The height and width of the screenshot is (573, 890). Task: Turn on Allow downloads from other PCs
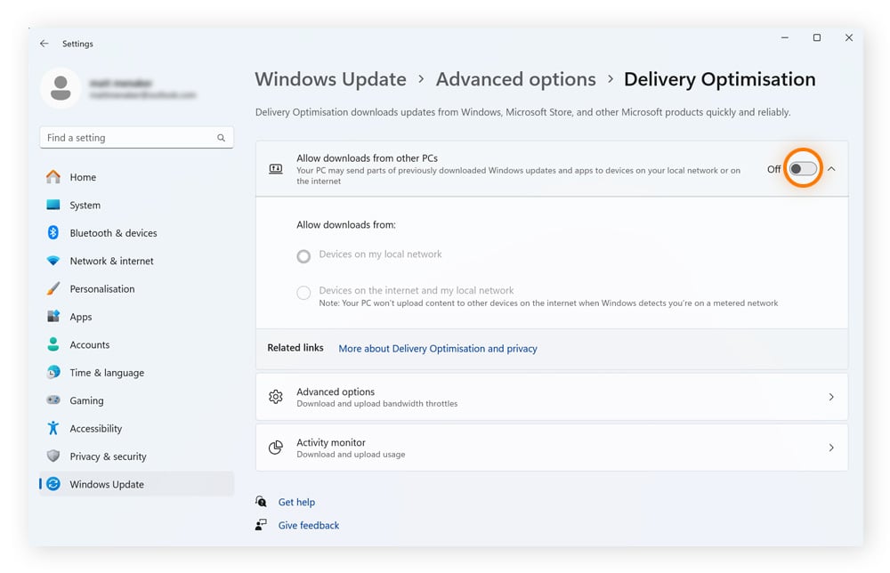point(803,169)
